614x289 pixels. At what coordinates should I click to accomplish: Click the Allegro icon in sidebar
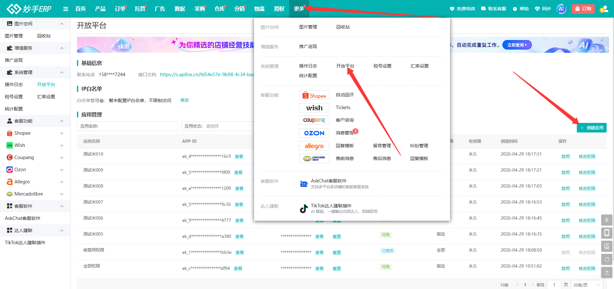(x=10, y=182)
